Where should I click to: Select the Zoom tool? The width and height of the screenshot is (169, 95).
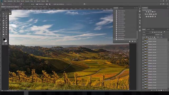[x=6, y=34]
